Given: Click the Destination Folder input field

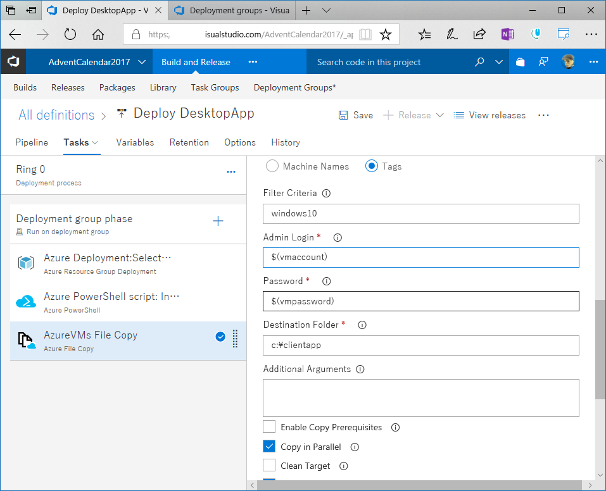Looking at the screenshot, I should [x=421, y=345].
